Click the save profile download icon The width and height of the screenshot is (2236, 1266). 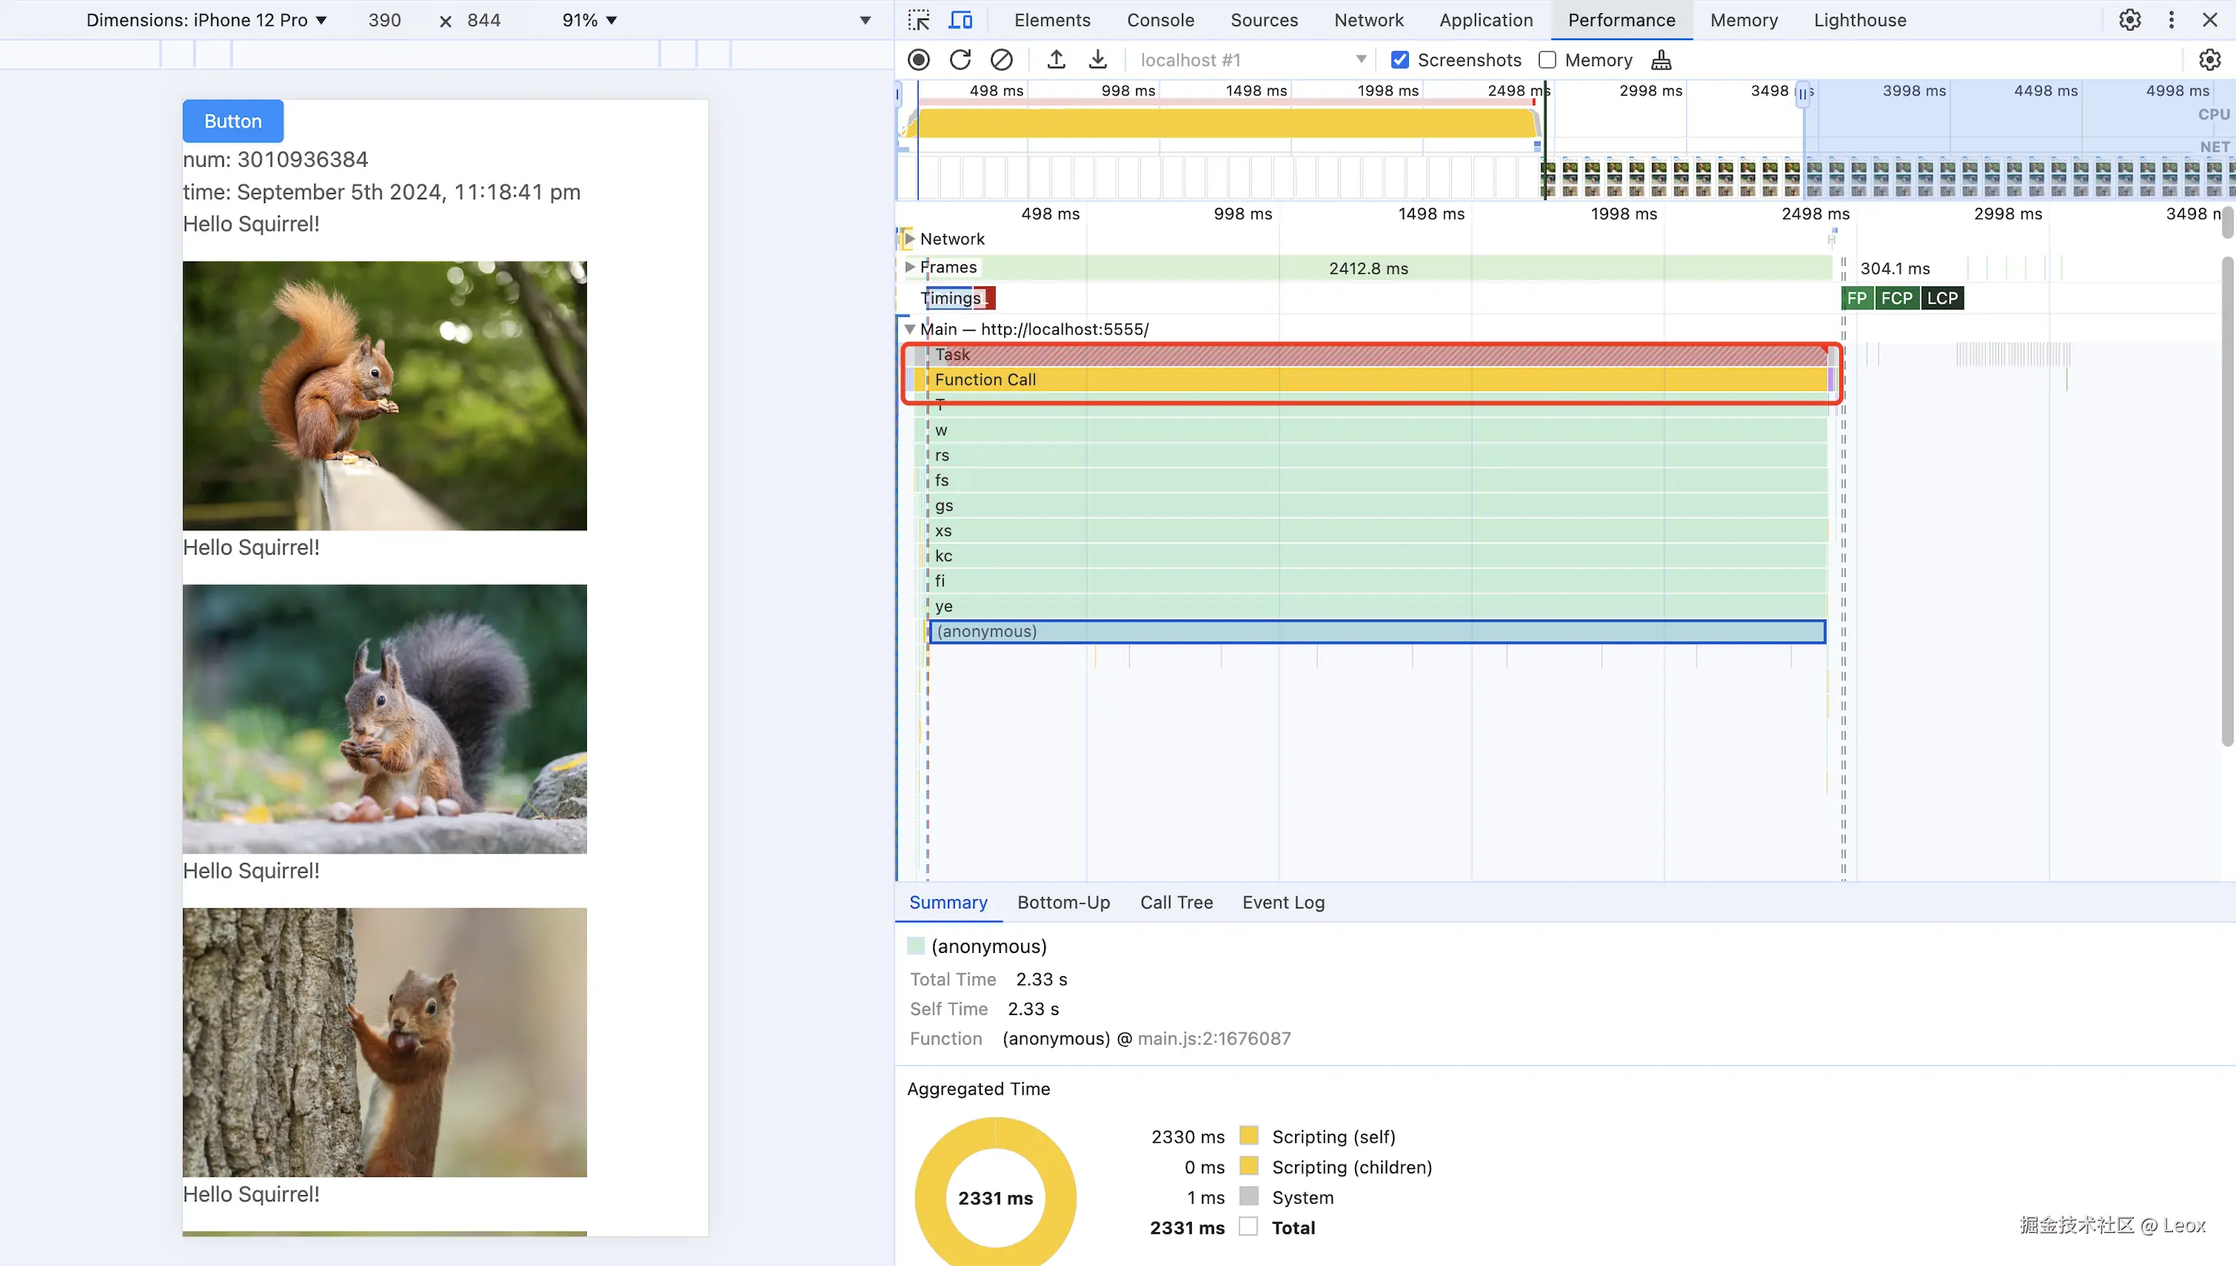coord(1097,60)
